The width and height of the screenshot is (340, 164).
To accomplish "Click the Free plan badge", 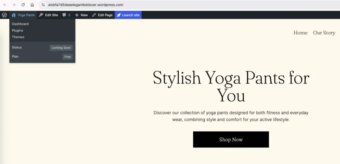I will (68, 57).
